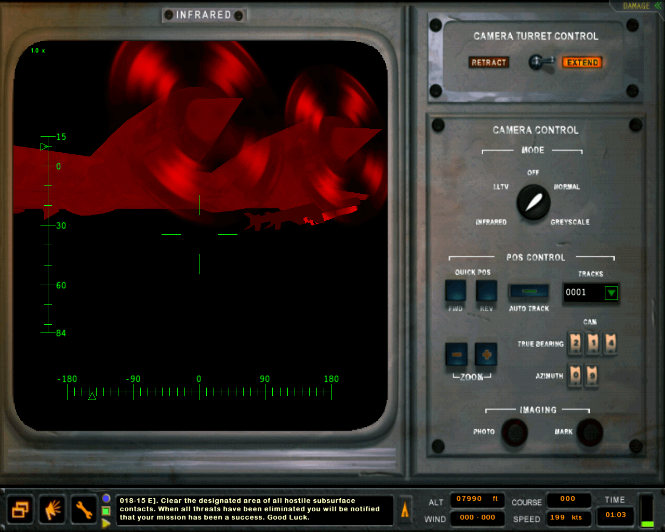
Task: Open the orange wrench tools icon
Action: 84,510
